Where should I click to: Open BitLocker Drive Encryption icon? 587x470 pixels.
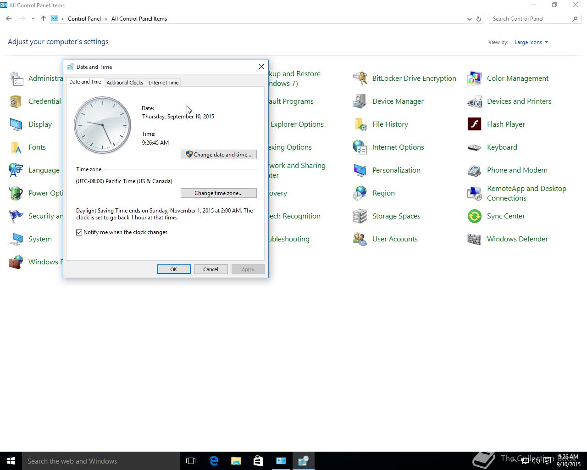360,78
